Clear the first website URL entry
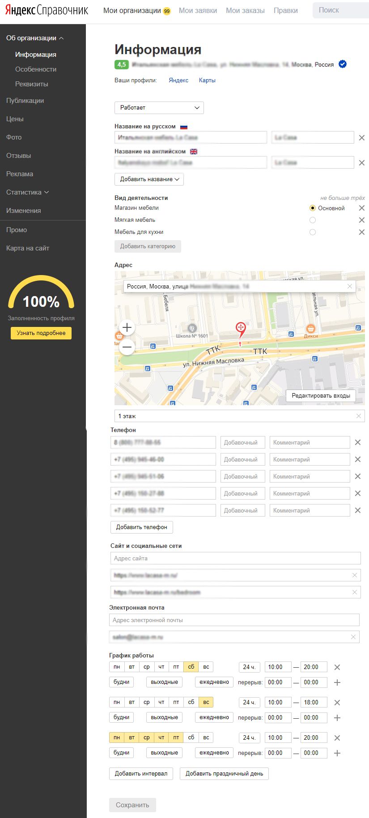 coord(355,575)
